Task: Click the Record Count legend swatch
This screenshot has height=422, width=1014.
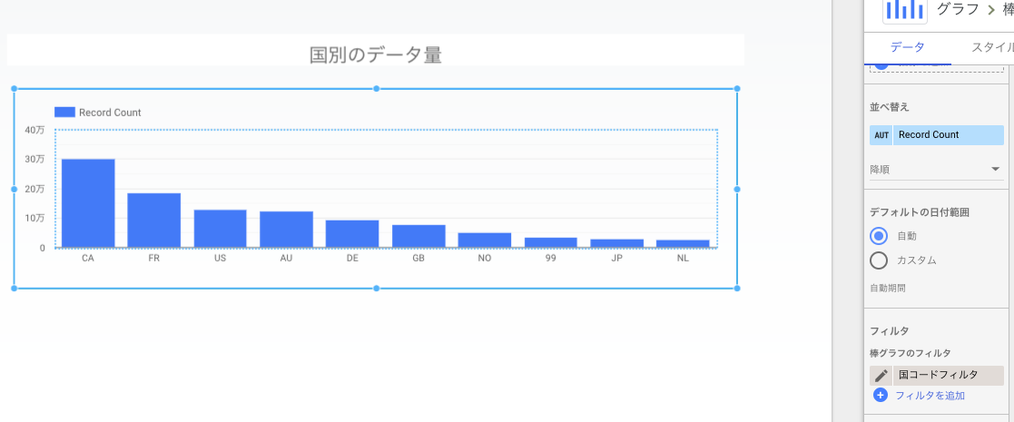Action: pos(64,113)
